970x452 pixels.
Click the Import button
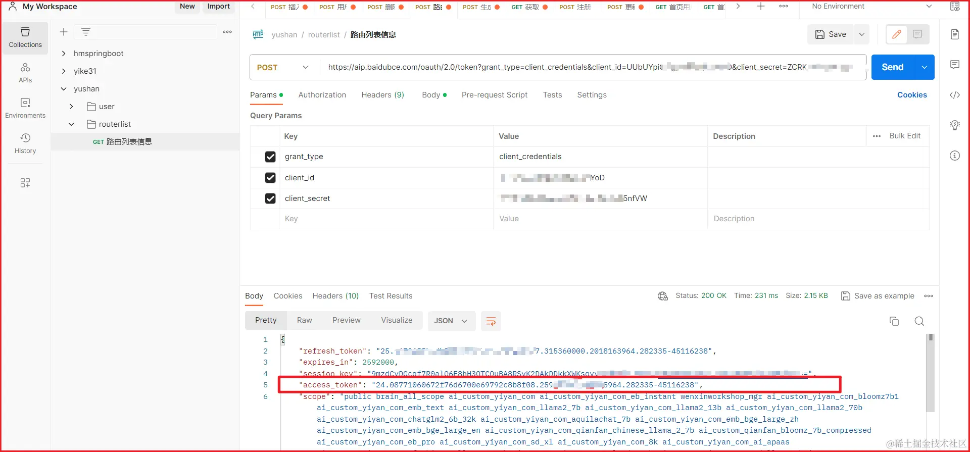[219, 7]
